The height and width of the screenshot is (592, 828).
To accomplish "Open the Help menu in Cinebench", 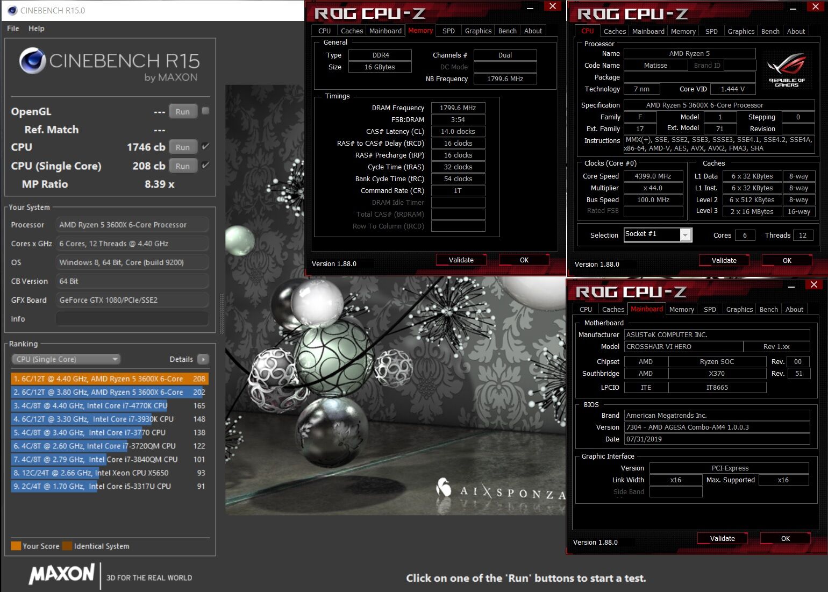I will pos(37,28).
